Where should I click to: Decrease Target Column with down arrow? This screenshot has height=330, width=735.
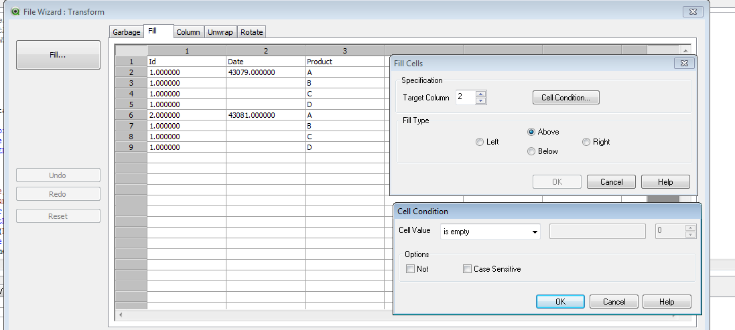[x=481, y=101]
